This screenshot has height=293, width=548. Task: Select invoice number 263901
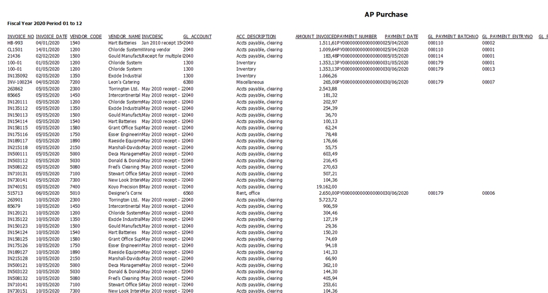tap(15, 200)
